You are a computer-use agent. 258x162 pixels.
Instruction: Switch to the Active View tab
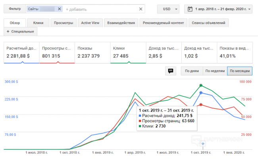[x=89, y=23]
